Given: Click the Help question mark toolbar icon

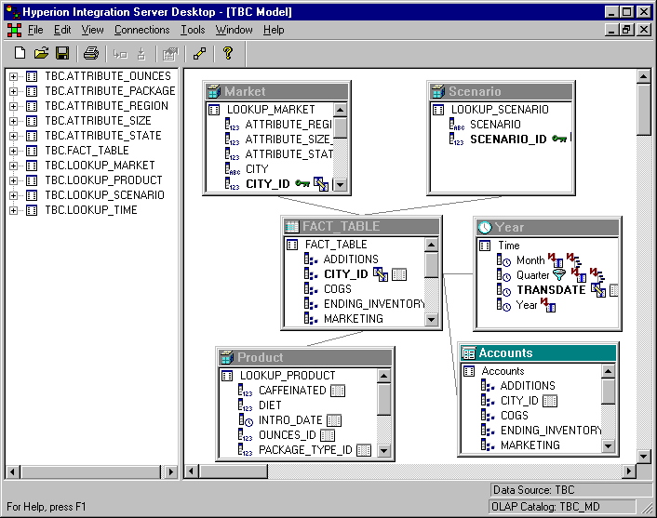Looking at the screenshot, I should point(227,53).
